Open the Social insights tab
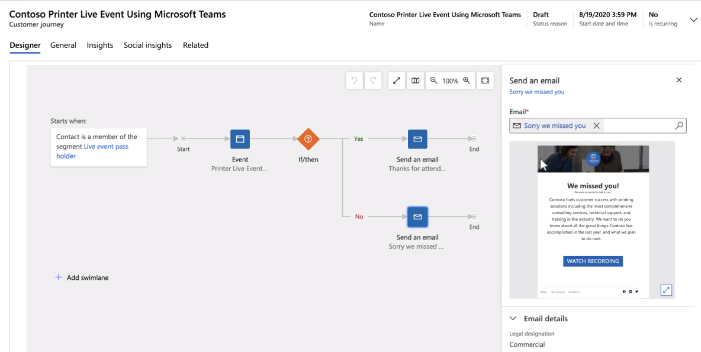Viewport: 701px width, 352px height. (x=147, y=45)
